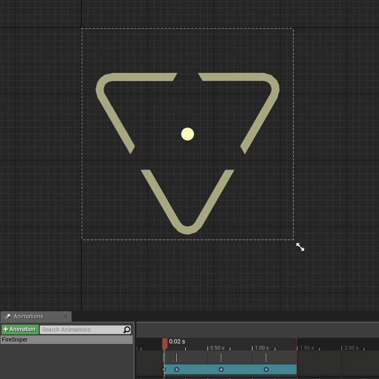The height and width of the screenshot is (379, 379).
Task: Select the center dot widget on canvas
Action: point(188,134)
